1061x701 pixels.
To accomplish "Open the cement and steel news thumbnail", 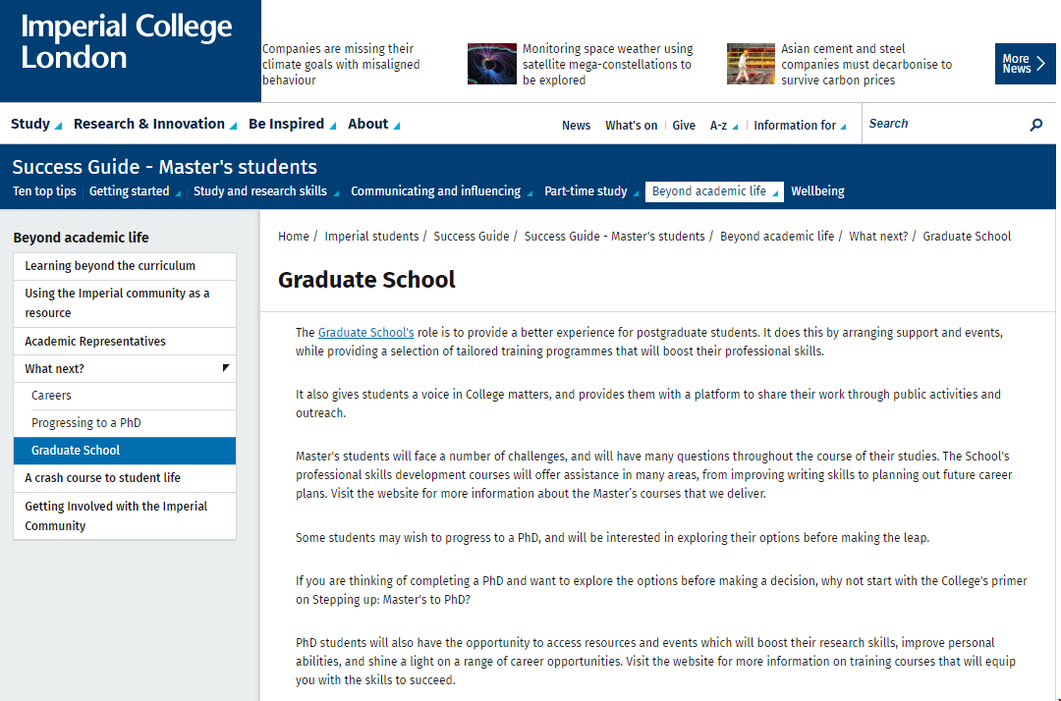I will [x=751, y=64].
